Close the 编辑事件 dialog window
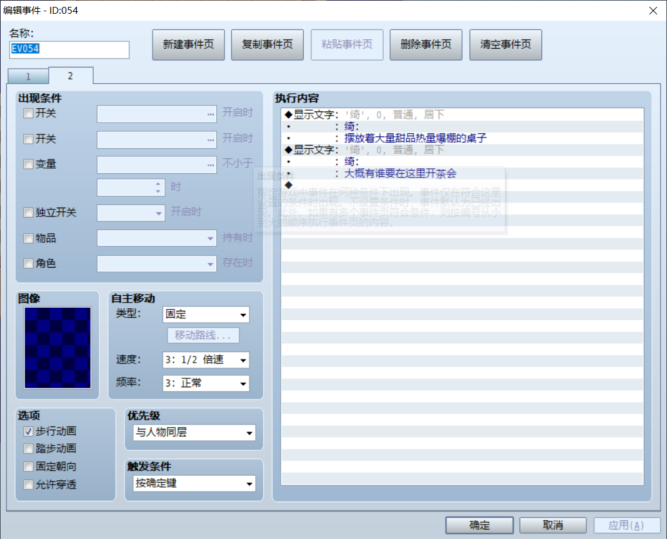This screenshot has width=667, height=539. pyautogui.click(x=653, y=11)
